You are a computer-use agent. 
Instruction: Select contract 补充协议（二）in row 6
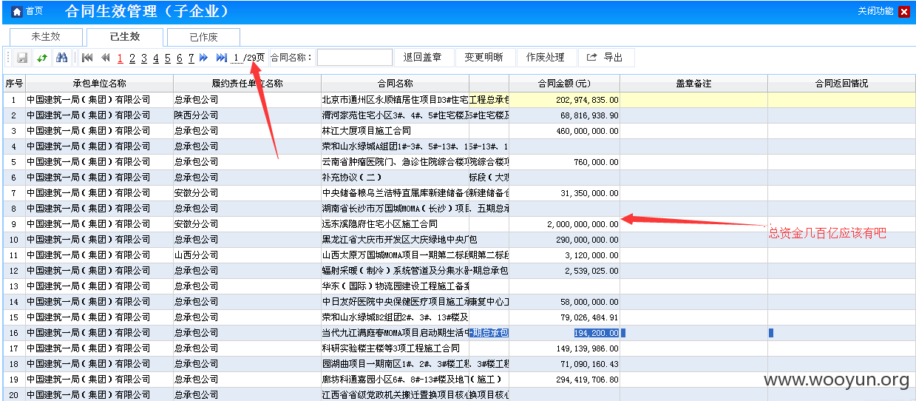tap(395, 177)
